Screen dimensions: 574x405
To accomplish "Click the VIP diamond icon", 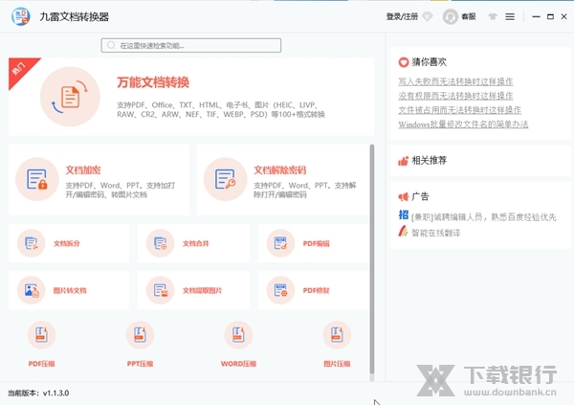I will [x=428, y=16].
